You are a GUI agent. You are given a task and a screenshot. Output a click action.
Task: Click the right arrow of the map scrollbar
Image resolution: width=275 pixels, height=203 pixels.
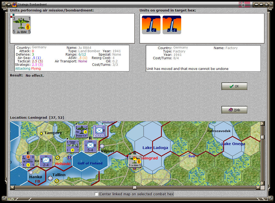258,187
